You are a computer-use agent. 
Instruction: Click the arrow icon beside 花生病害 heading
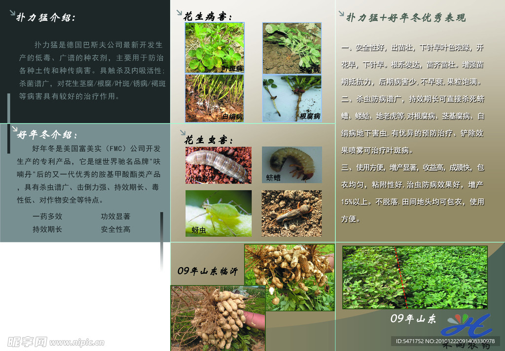pyautogui.click(x=179, y=11)
